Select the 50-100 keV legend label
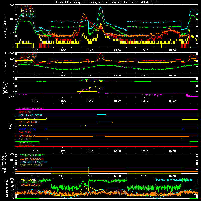Screen dimensions: 201x201 tap(28, 16)
